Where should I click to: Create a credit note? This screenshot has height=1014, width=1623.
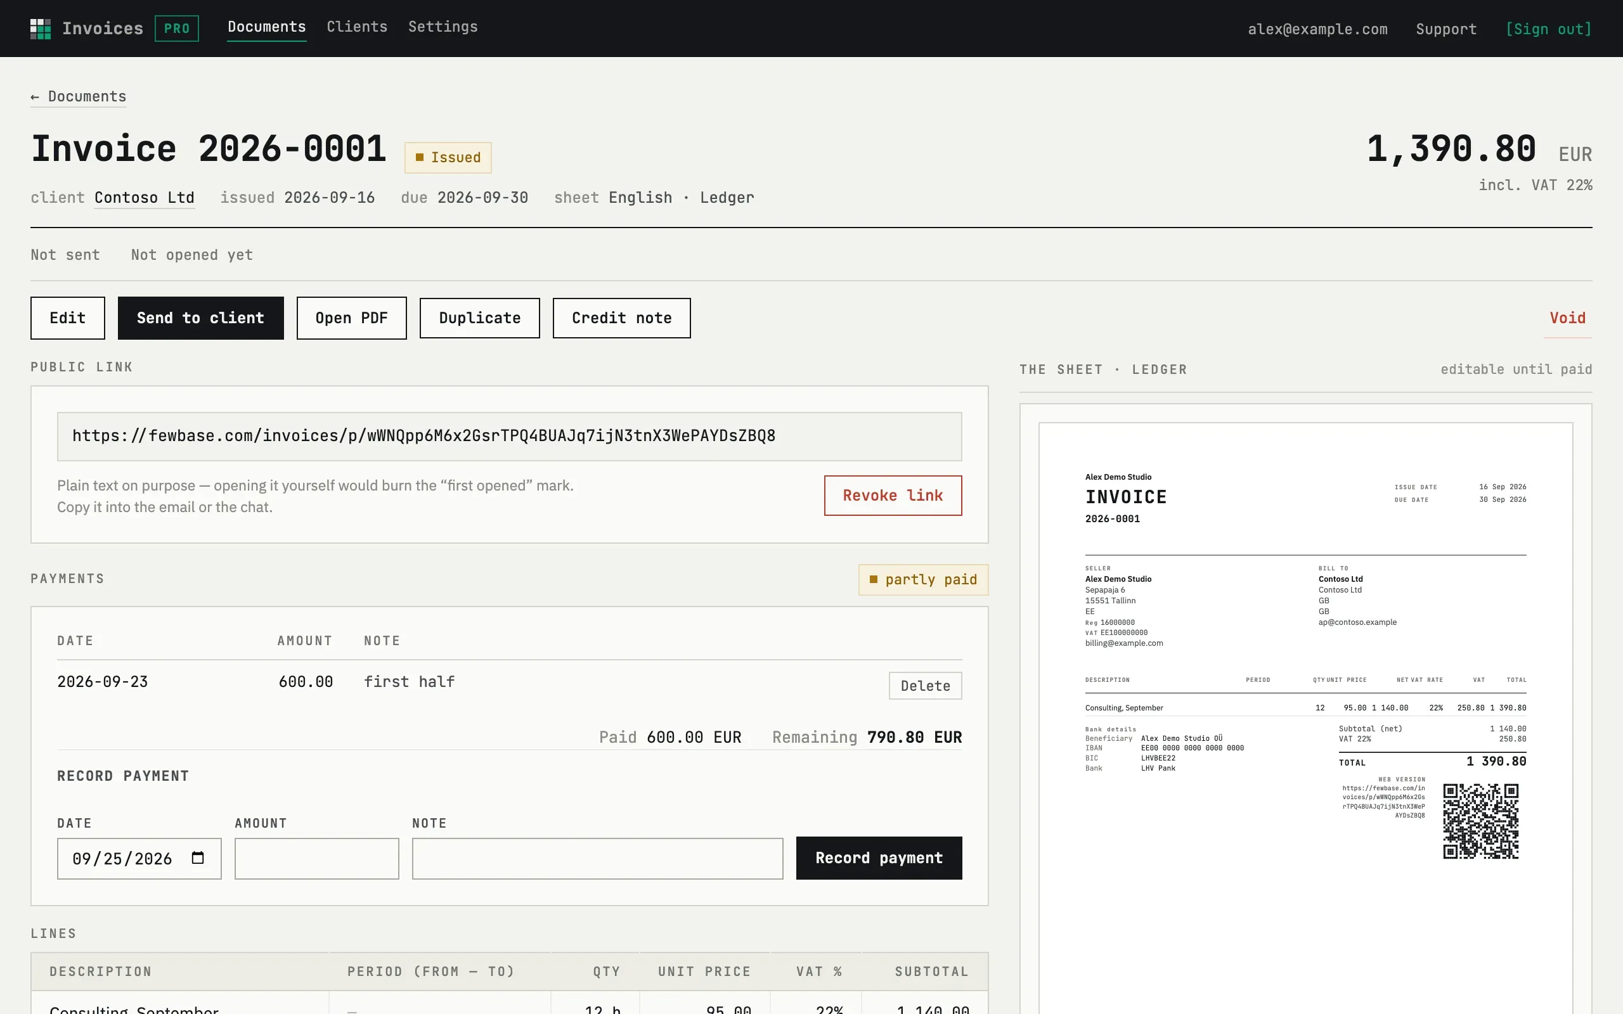621,318
